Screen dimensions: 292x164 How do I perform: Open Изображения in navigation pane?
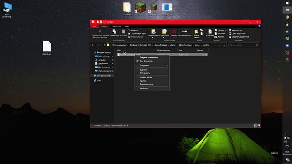point(104,67)
